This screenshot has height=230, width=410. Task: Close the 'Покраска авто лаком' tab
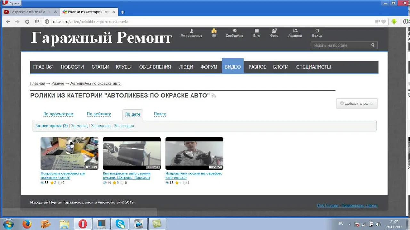tap(55, 12)
